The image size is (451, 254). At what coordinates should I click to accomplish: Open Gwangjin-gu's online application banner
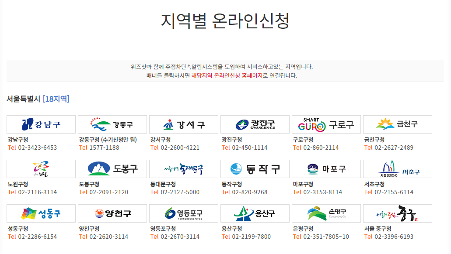click(x=255, y=124)
